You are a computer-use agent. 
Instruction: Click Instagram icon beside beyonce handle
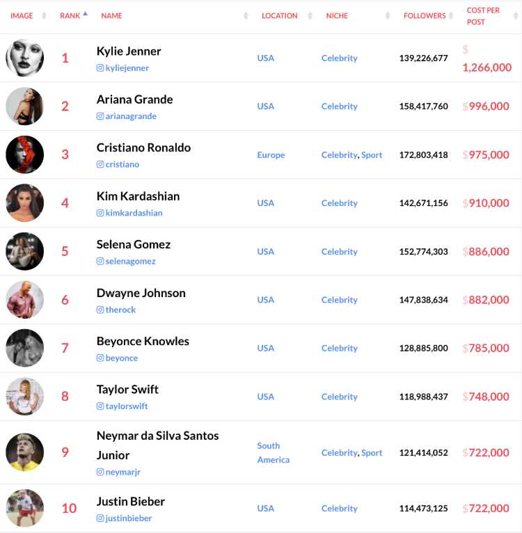tap(100, 358)
